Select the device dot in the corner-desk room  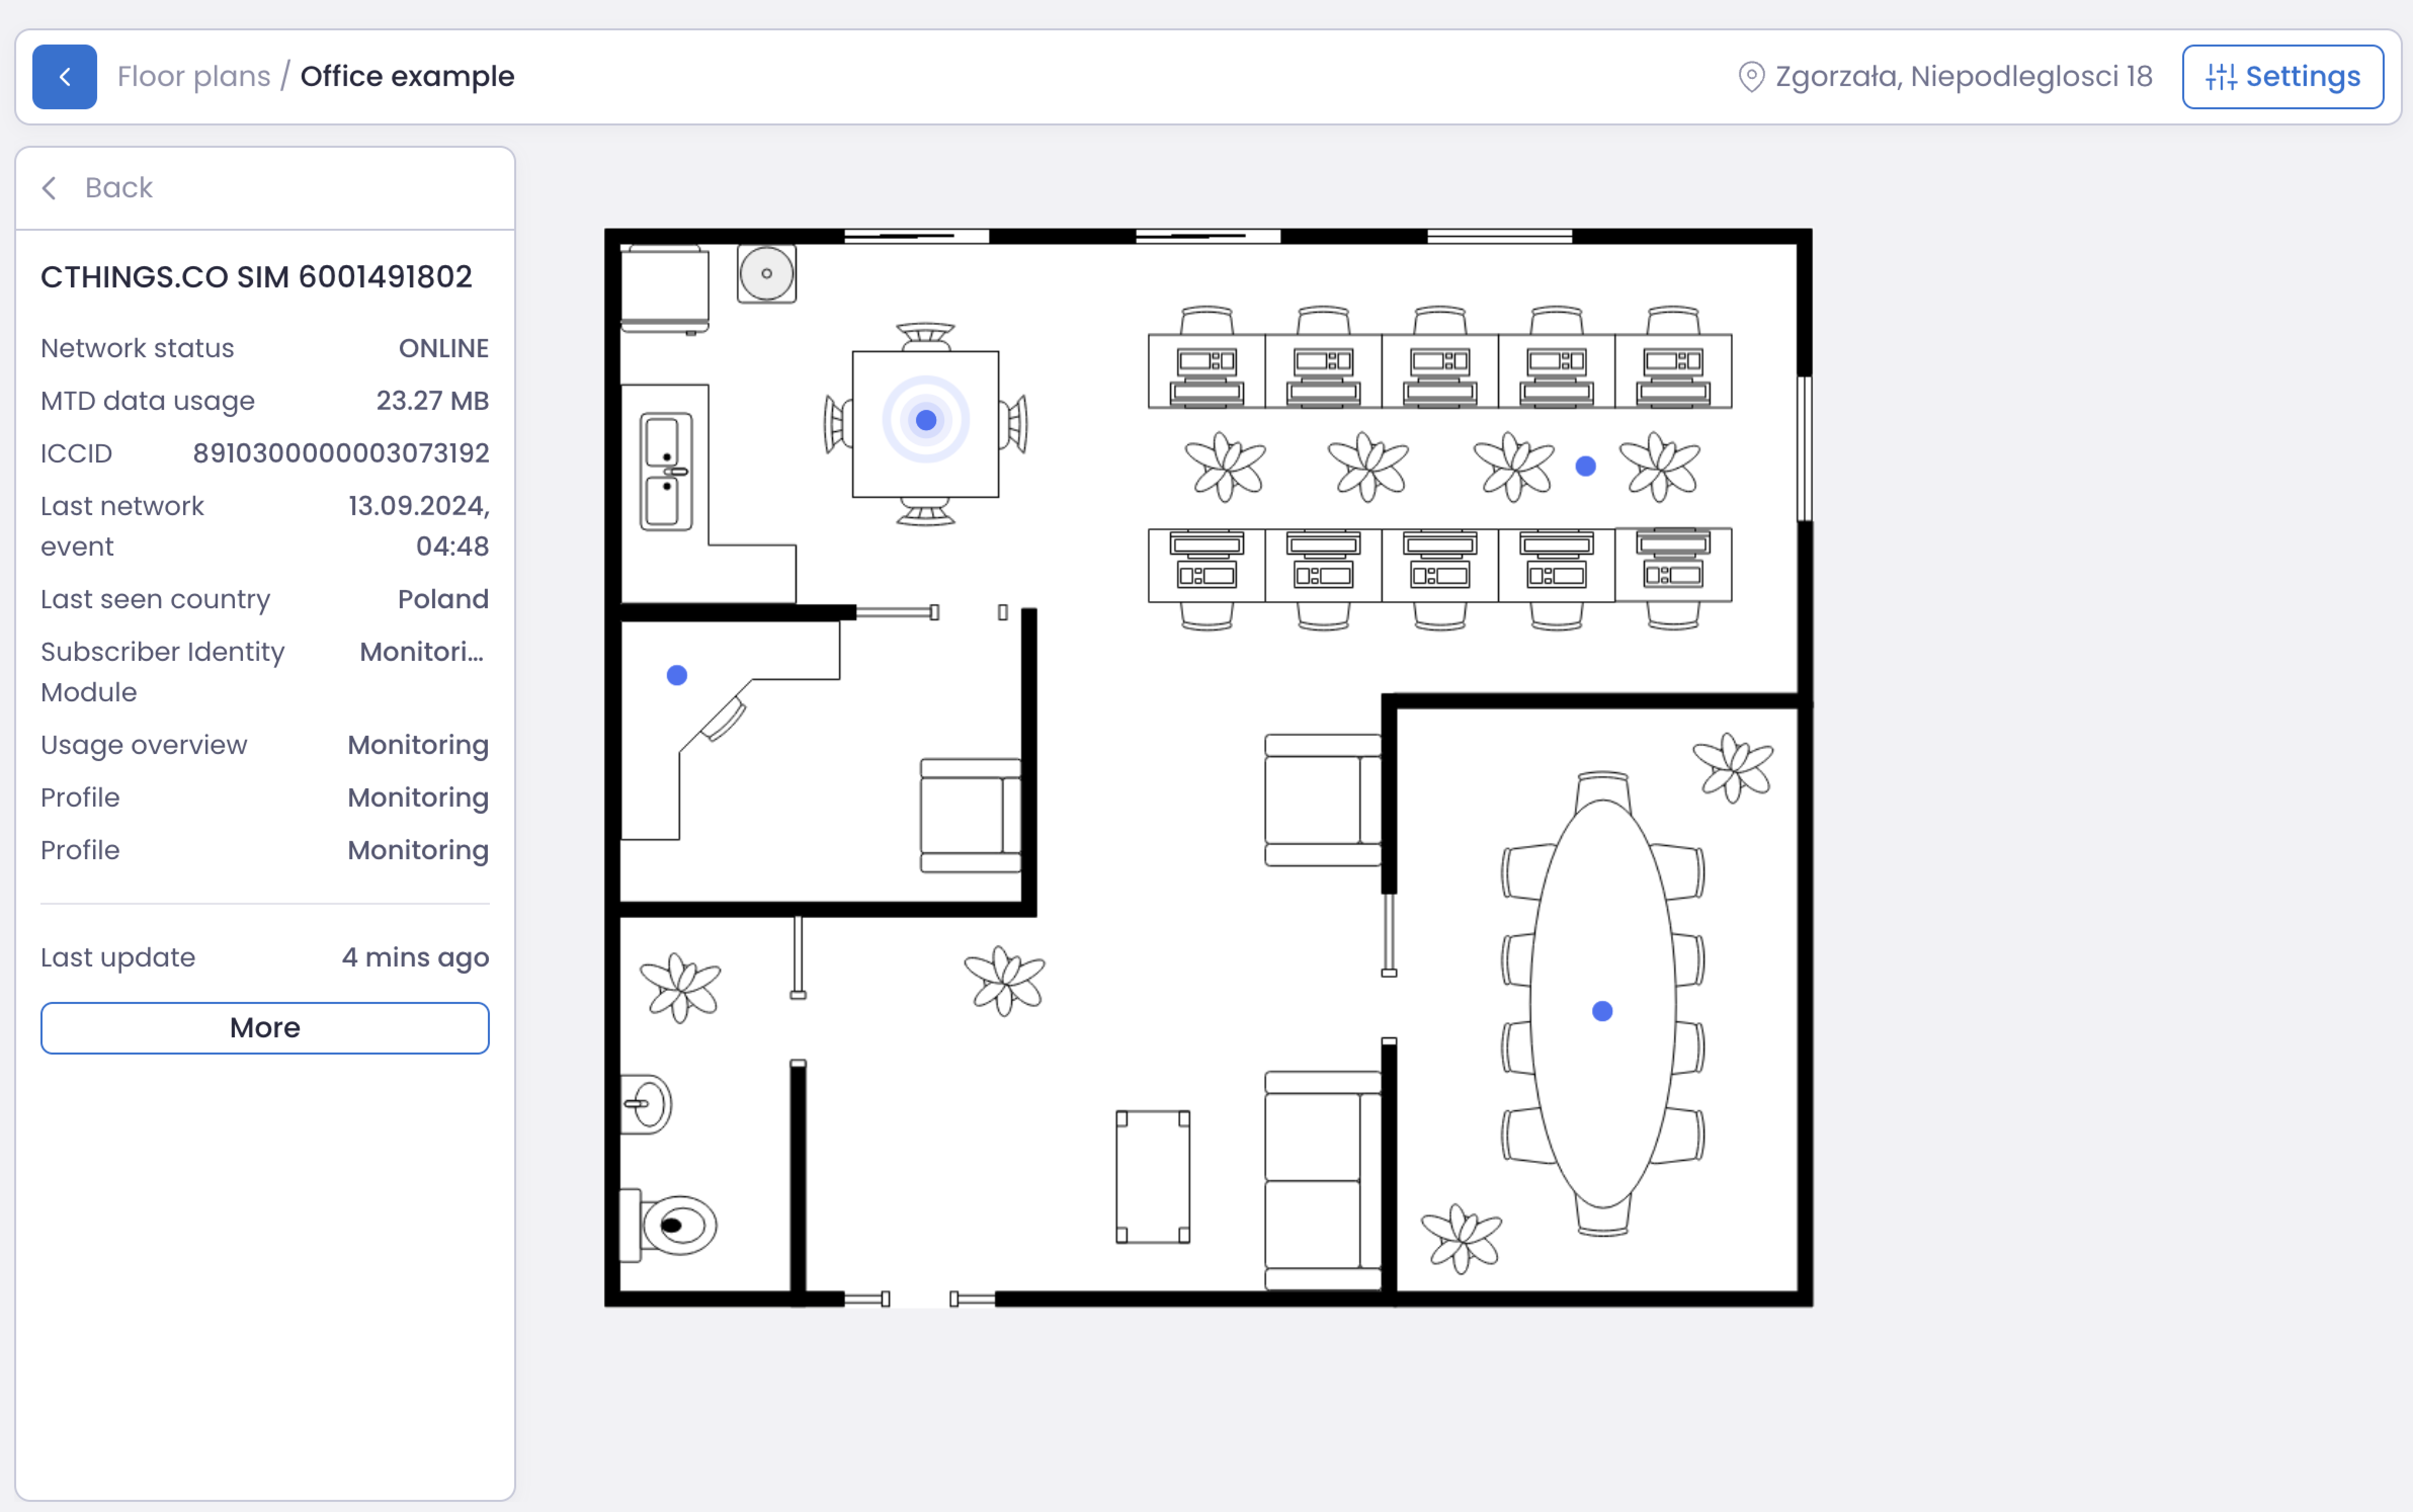677,675
